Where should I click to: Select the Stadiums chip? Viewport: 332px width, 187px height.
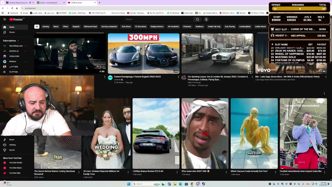click(x=199, y=26)
